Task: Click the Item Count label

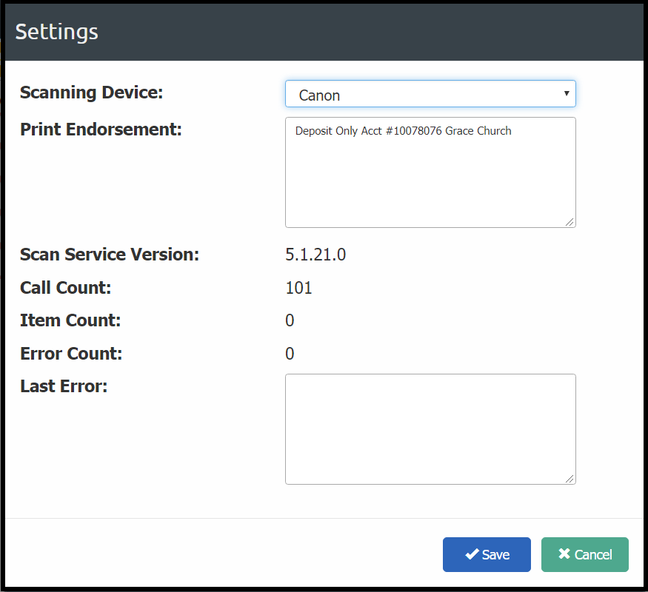Action: coord(70,320)
